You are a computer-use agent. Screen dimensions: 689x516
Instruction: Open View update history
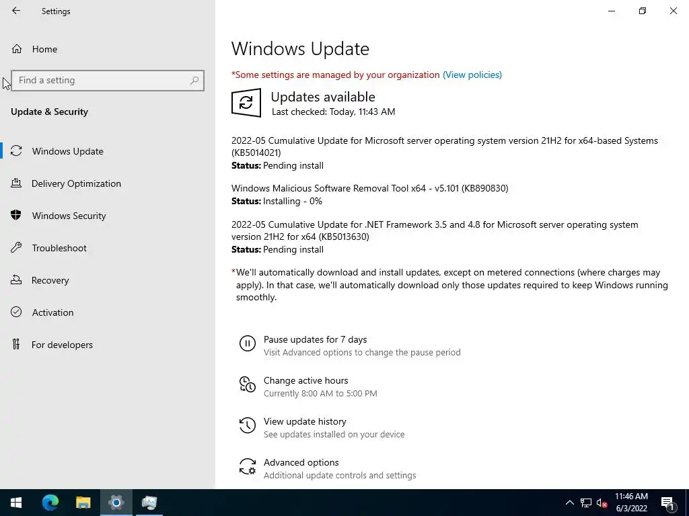305,422
